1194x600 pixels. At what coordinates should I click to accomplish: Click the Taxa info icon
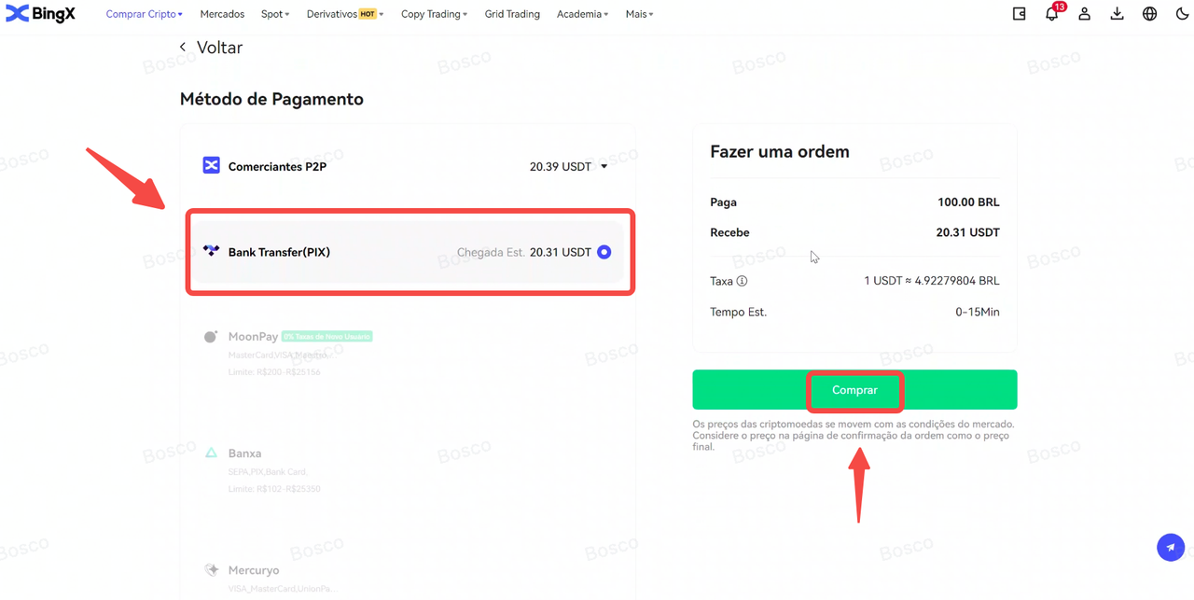743,281
